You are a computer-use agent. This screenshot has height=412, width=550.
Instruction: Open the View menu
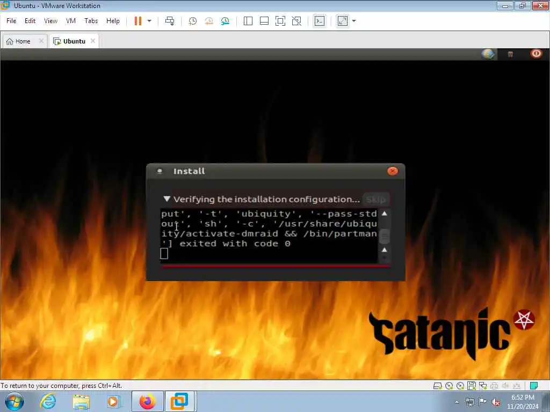[50, 21]
